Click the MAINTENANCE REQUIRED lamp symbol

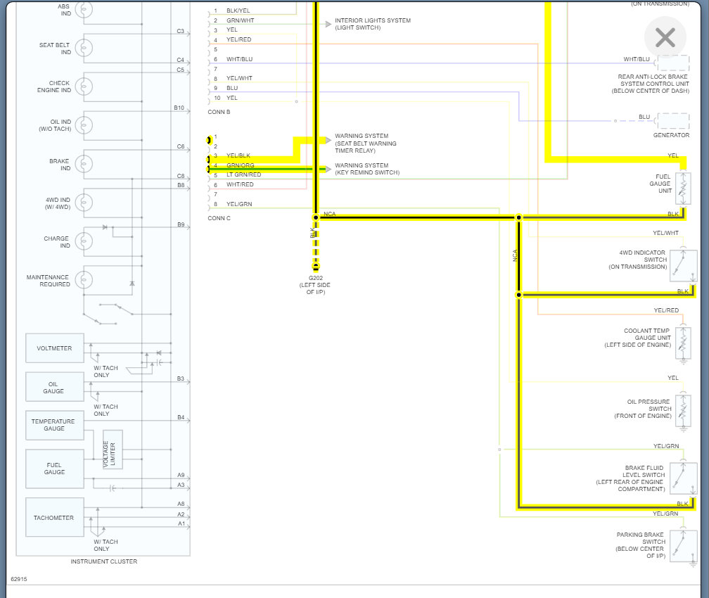84,280
